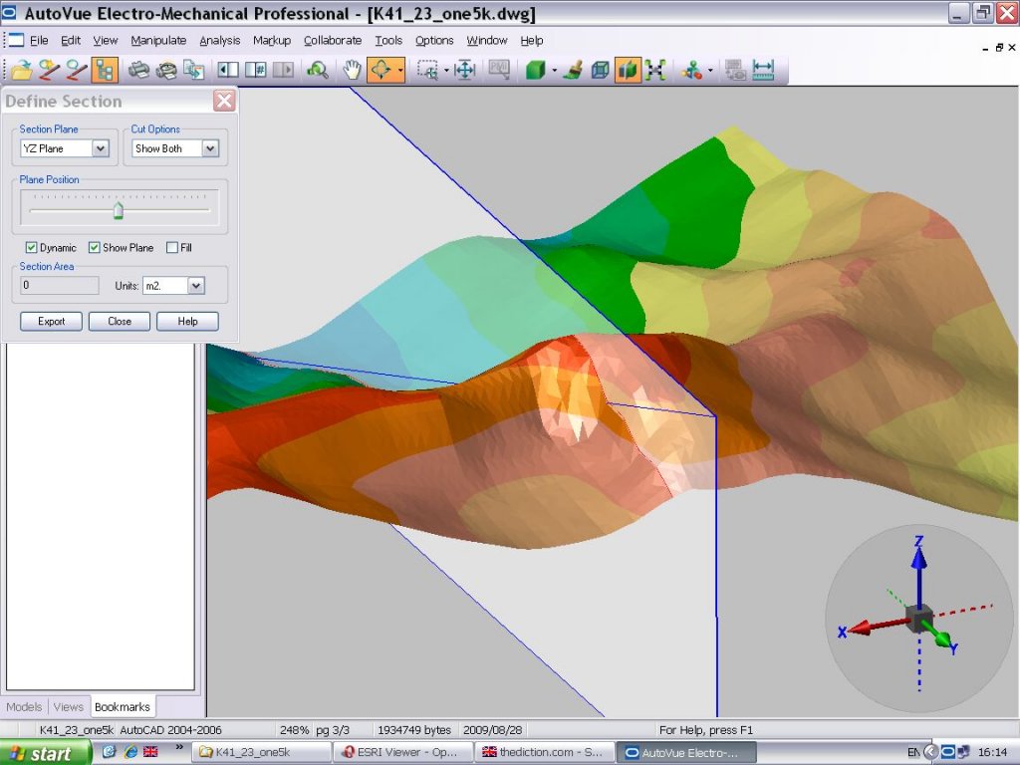Click the Export button
This screenshot has height=765, width=1020.
coord(51,321)
